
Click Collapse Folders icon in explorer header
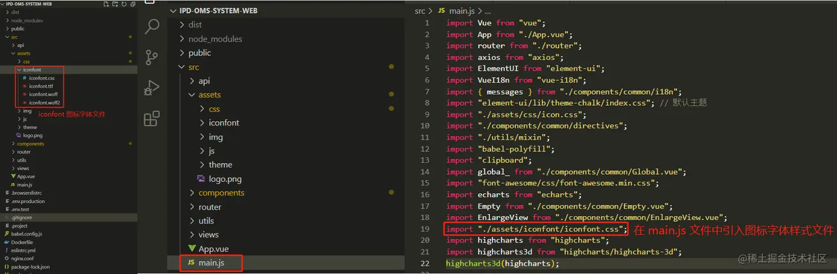pos(132,4)
